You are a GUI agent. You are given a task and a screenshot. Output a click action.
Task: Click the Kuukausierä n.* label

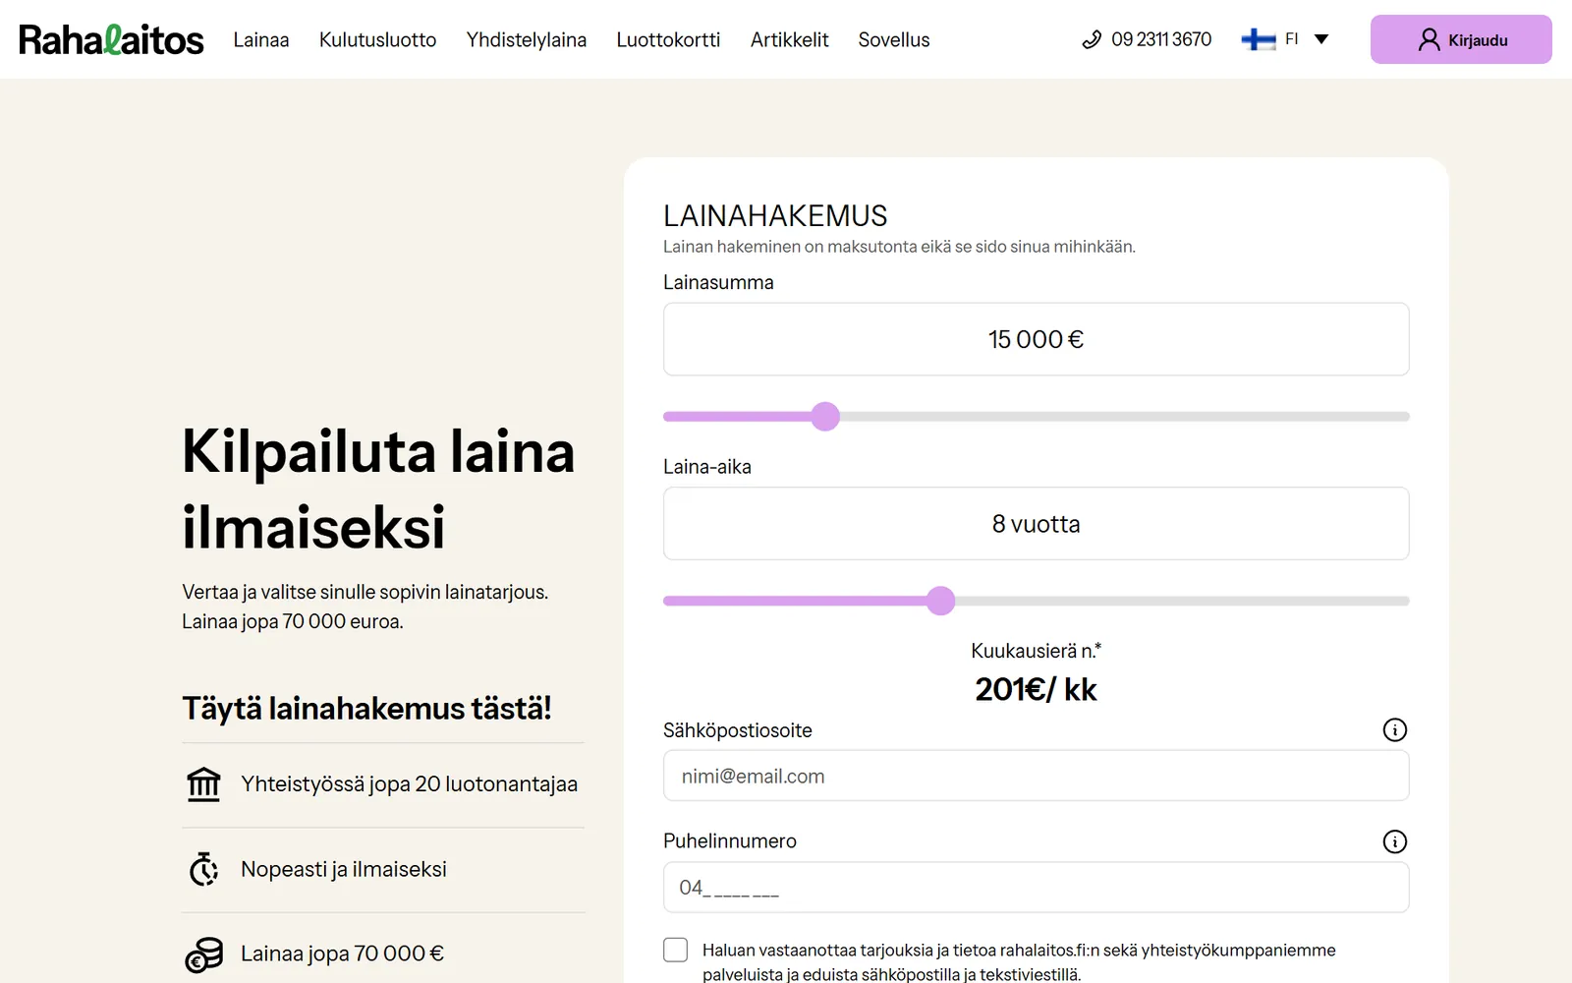(x=1037, y=651)
